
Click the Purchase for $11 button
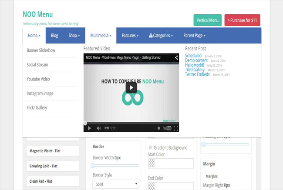click(x=243, y=20)
